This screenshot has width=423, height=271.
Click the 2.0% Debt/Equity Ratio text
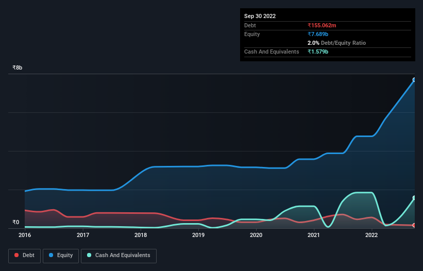336,43
